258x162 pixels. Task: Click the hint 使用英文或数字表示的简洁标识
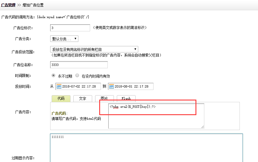coord(120,28)
